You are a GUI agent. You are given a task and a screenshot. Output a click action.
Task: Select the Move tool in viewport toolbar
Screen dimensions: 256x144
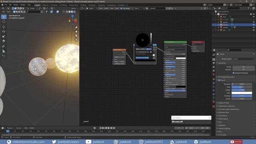pos(4,27)
